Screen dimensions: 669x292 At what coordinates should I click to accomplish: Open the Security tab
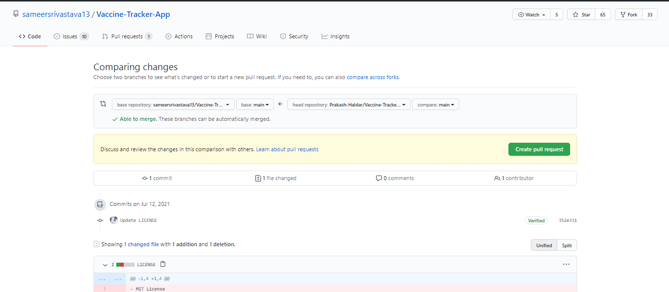coord(294,36)
